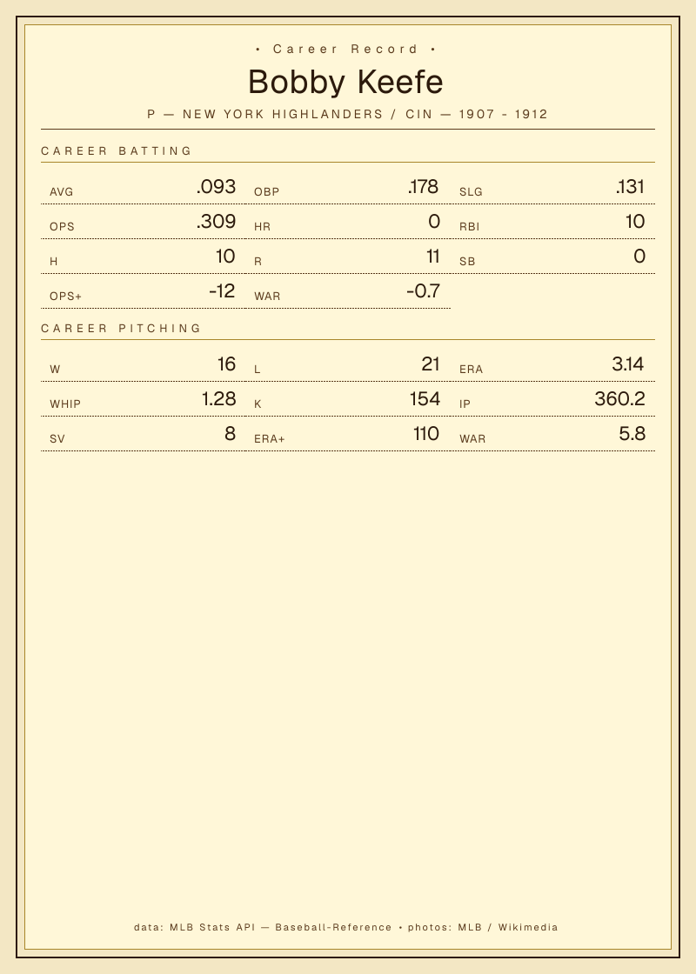Click the Career Pitching section header
This screenshot has width=696, height=974.
(121, 328)
